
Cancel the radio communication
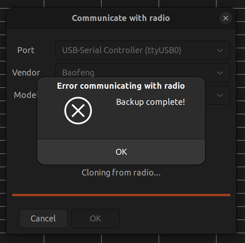(x=43, y=218)
